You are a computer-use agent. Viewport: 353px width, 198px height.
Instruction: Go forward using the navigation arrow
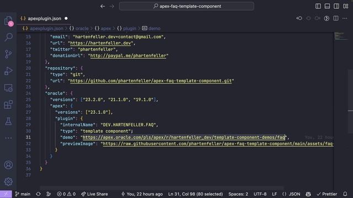pyautogui.click(x=112, y=6)
